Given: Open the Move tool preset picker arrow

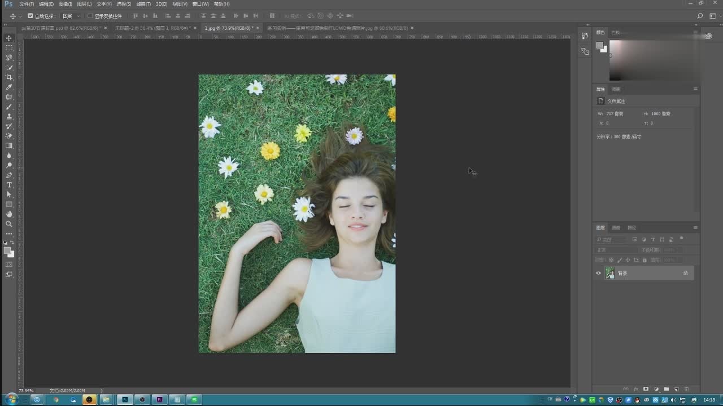Looking at the screenshot, I should tap(20, 16).
